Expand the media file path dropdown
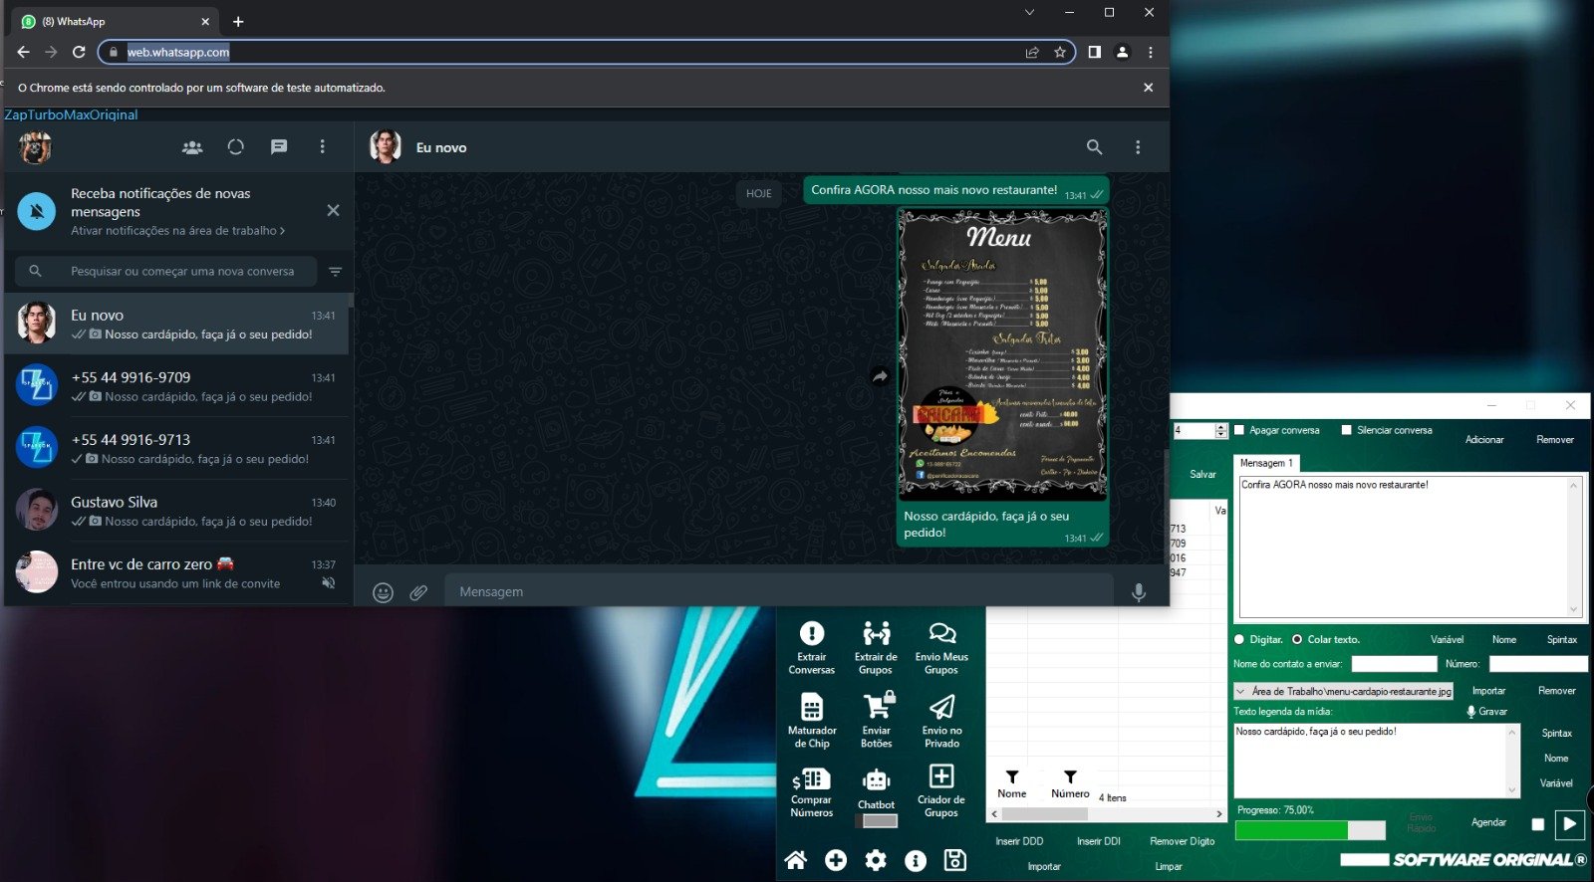 1240,691
